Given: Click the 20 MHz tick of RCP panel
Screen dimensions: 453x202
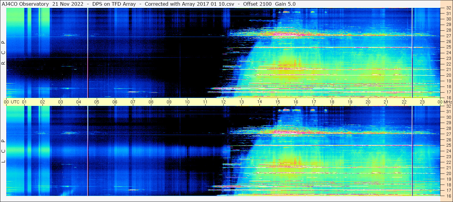Looking at the screenshot, I should [448, 75].
